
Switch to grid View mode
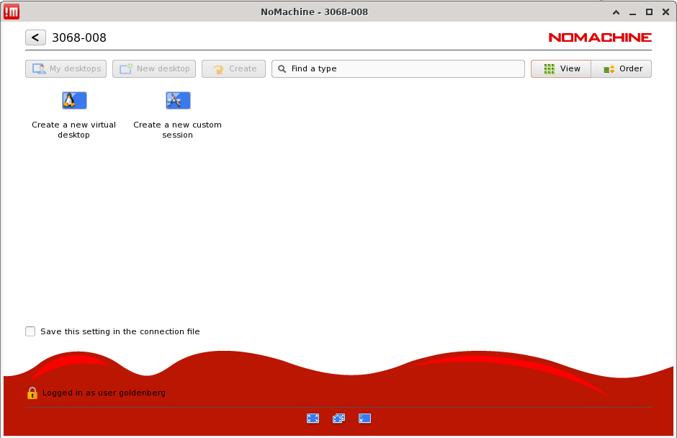[561, 68]
